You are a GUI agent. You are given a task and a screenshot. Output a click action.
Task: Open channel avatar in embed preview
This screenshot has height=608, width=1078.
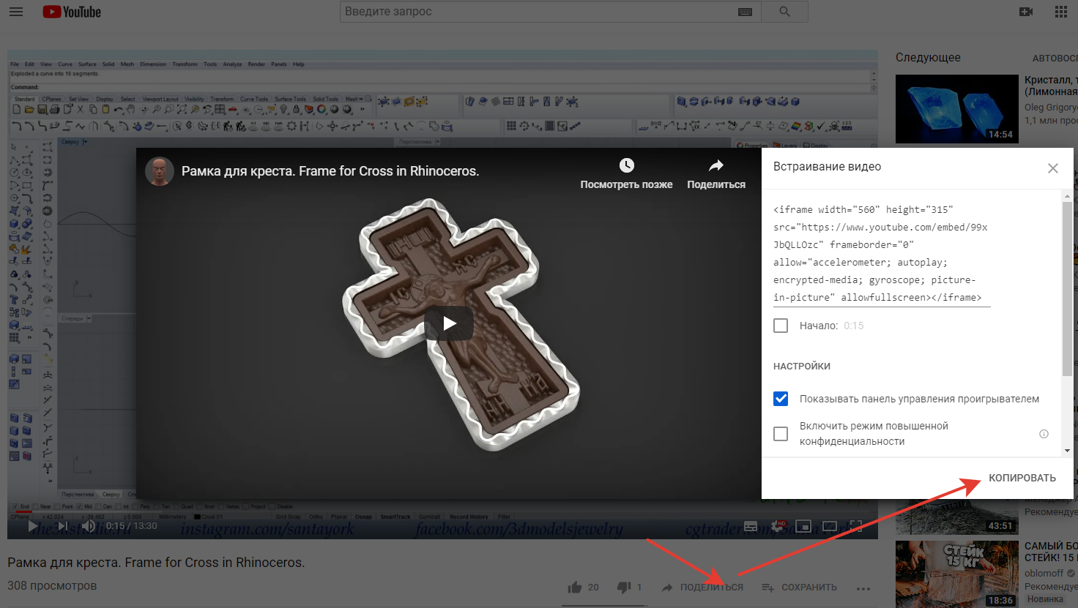(160, 171)
